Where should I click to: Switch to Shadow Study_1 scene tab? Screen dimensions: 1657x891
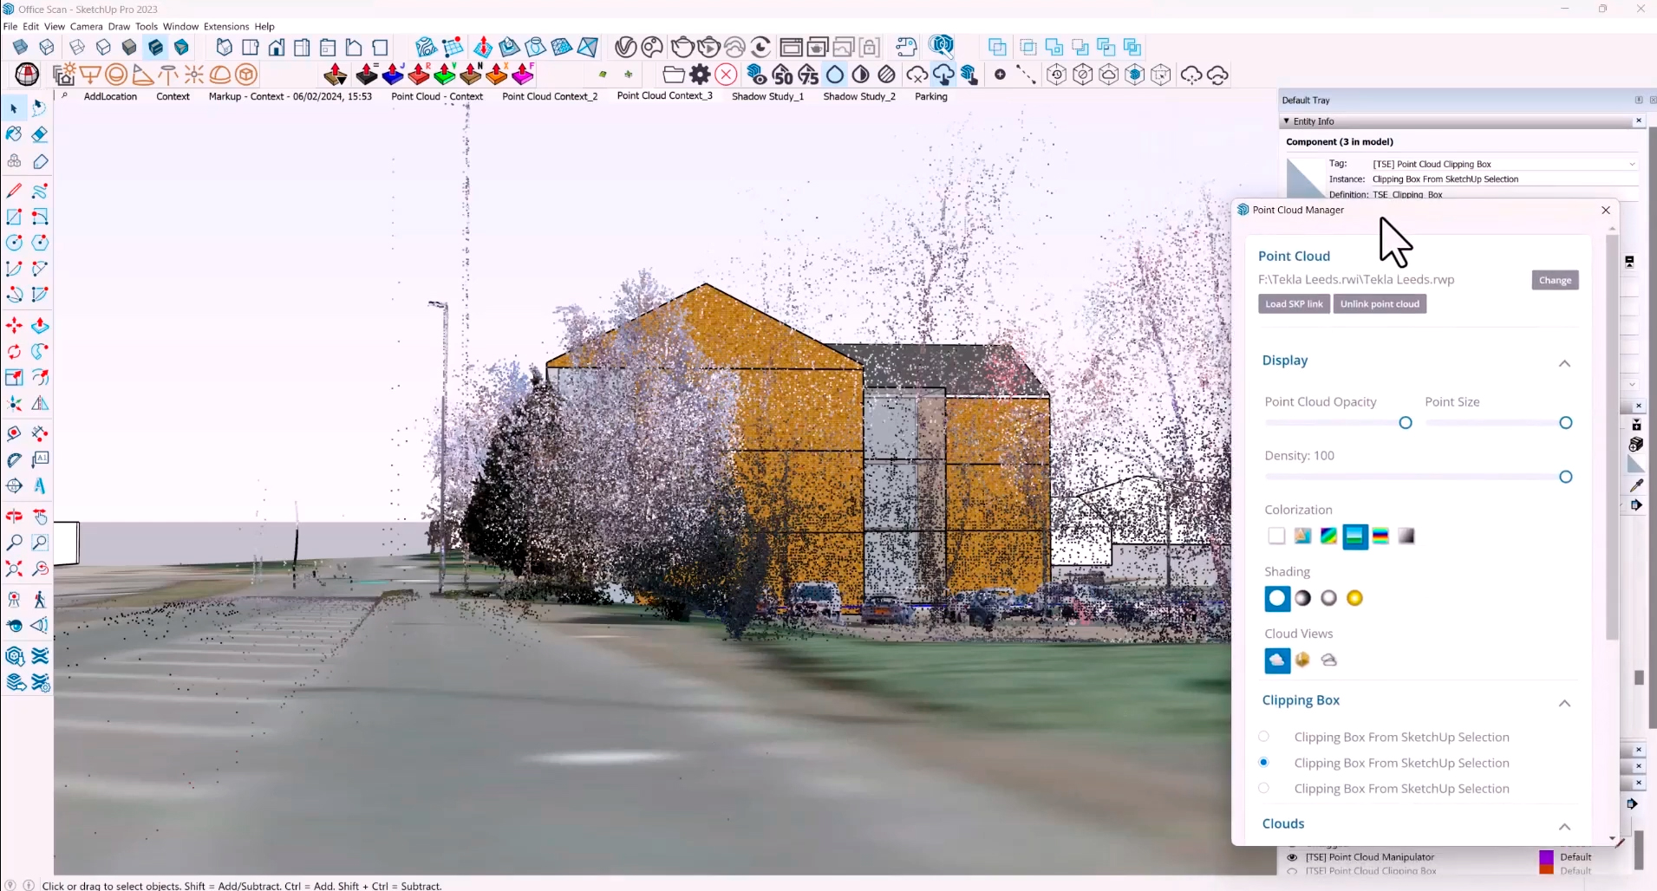[x=767, y=96]
